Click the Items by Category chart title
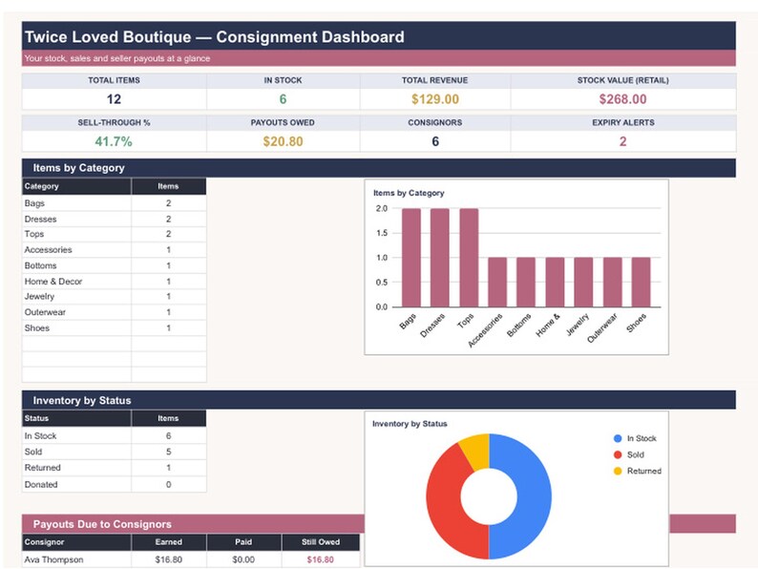The image size is (758, 569). [x=409, y=193]
